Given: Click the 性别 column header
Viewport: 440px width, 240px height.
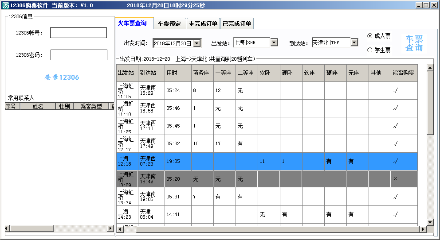Looking at the screenshot, I should coord(65,106).
